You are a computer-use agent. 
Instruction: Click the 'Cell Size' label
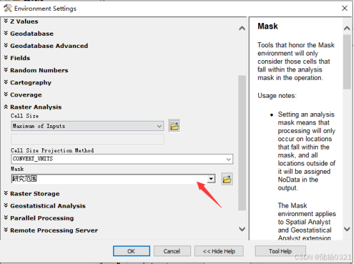(25, 116)
